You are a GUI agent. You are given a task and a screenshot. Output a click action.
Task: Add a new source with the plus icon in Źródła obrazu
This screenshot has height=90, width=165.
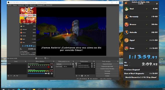point(77,76)
